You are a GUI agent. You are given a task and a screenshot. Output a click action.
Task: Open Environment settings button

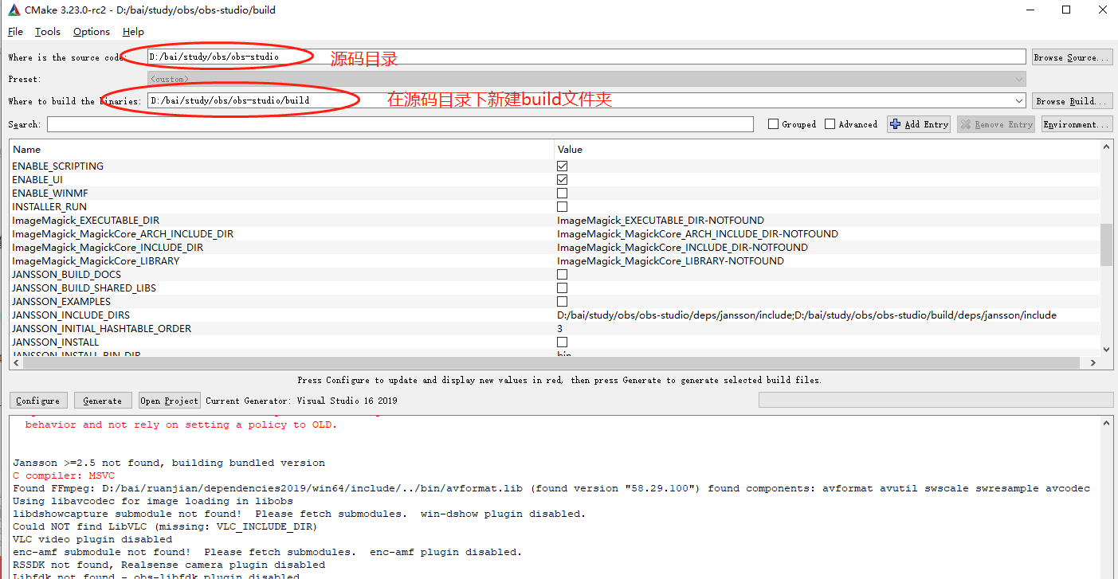click(1077, 124)
